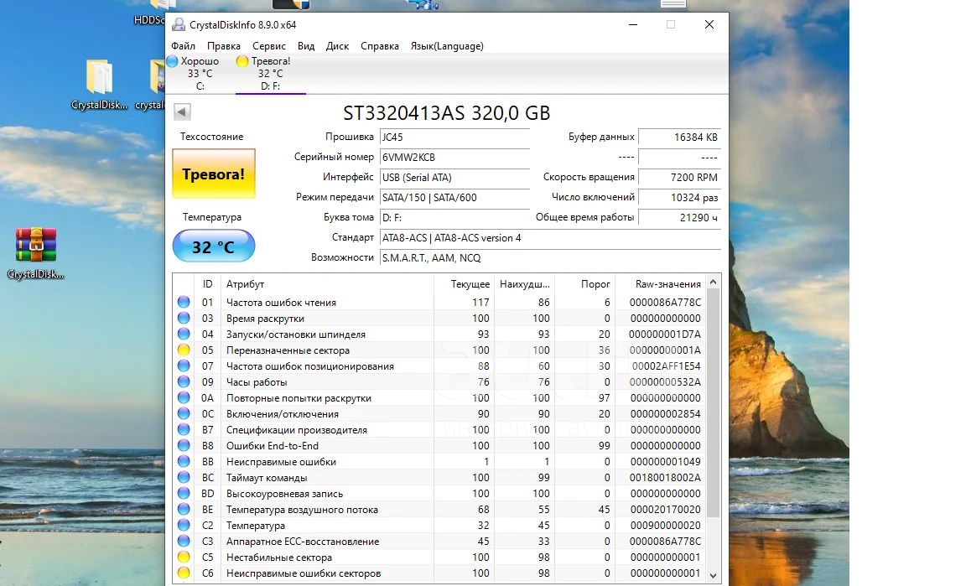
Task: Click the status orb for Таймаут команды
Action: click(184, 478)
